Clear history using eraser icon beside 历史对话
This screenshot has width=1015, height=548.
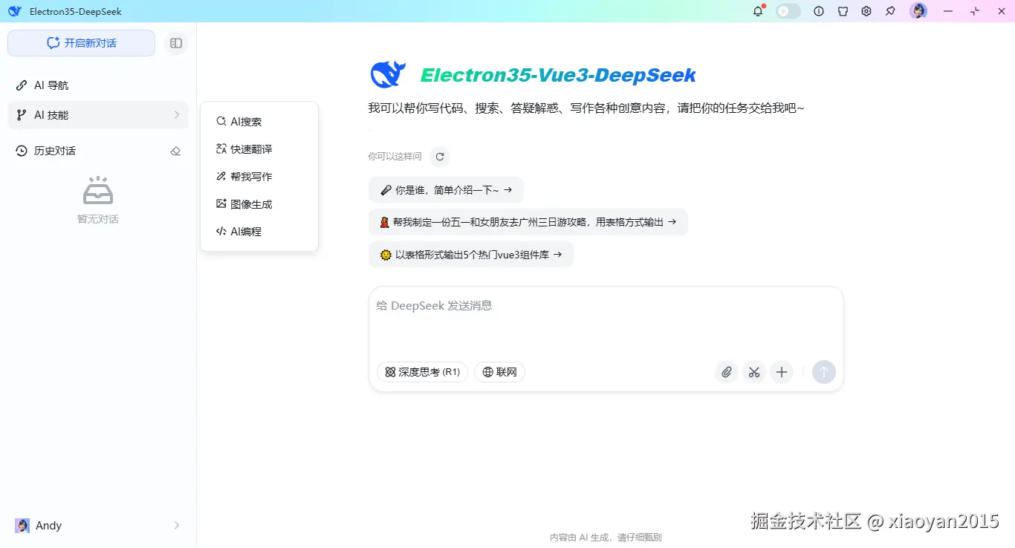(x=175, y=151)
